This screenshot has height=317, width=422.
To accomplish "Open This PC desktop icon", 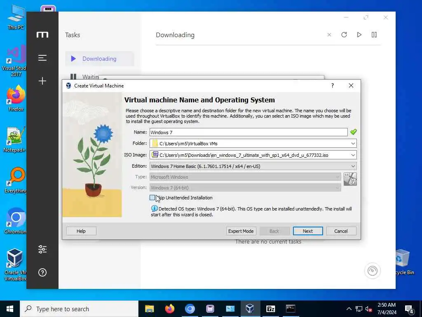I will (x=16, y=17).
